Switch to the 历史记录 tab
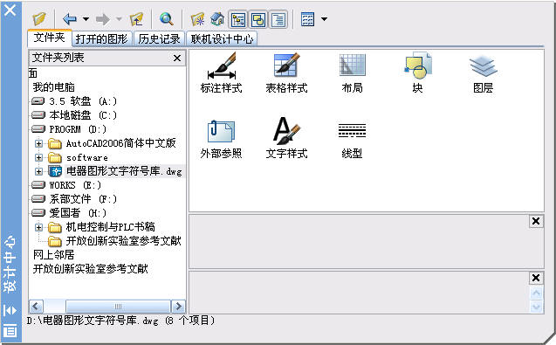This screenshot has height=345, width=556. [159, 38]
